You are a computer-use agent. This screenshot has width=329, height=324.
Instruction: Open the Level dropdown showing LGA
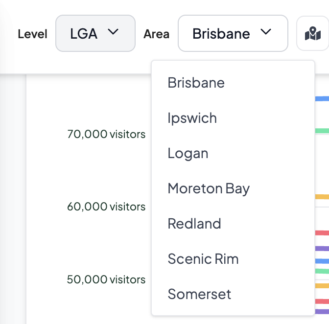click(95, 33)
